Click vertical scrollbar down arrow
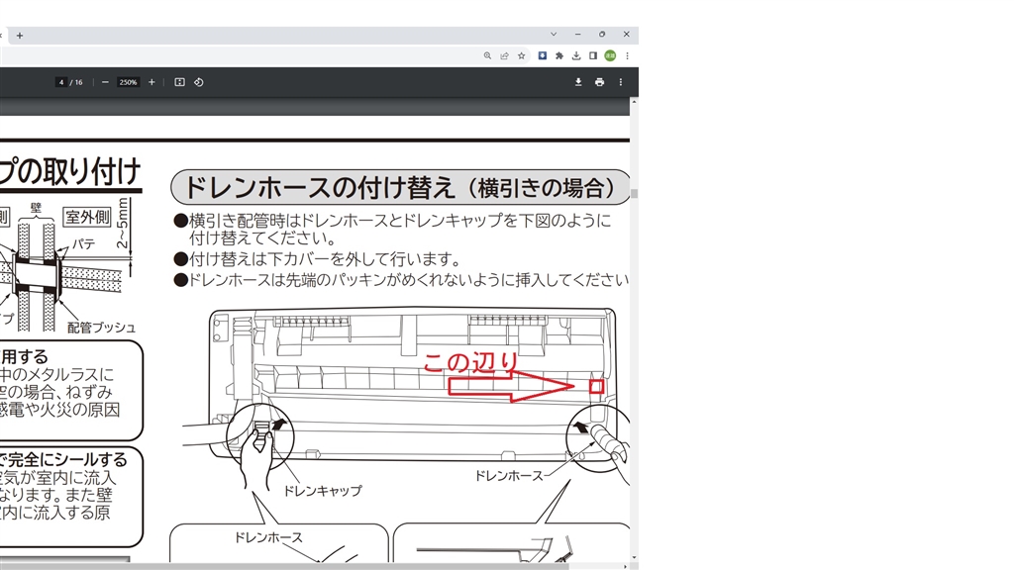1014x570 pixels. [x=635, y=557]
